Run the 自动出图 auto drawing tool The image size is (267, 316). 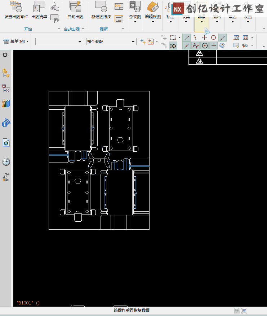[x=75, y=7]
